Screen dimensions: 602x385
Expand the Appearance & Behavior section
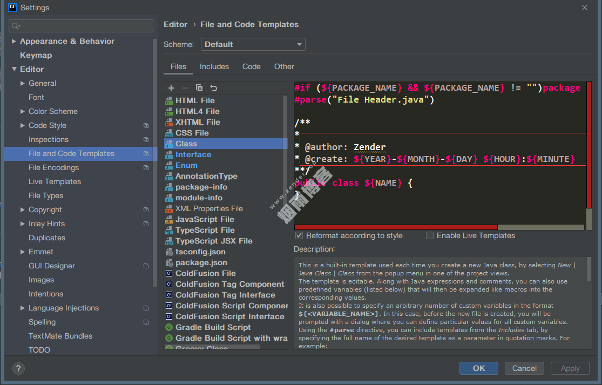tap(14, 41)
